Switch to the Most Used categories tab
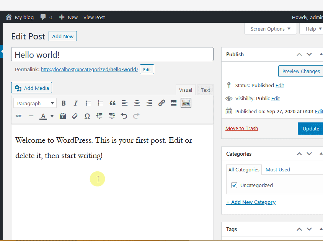 point(277,169)
